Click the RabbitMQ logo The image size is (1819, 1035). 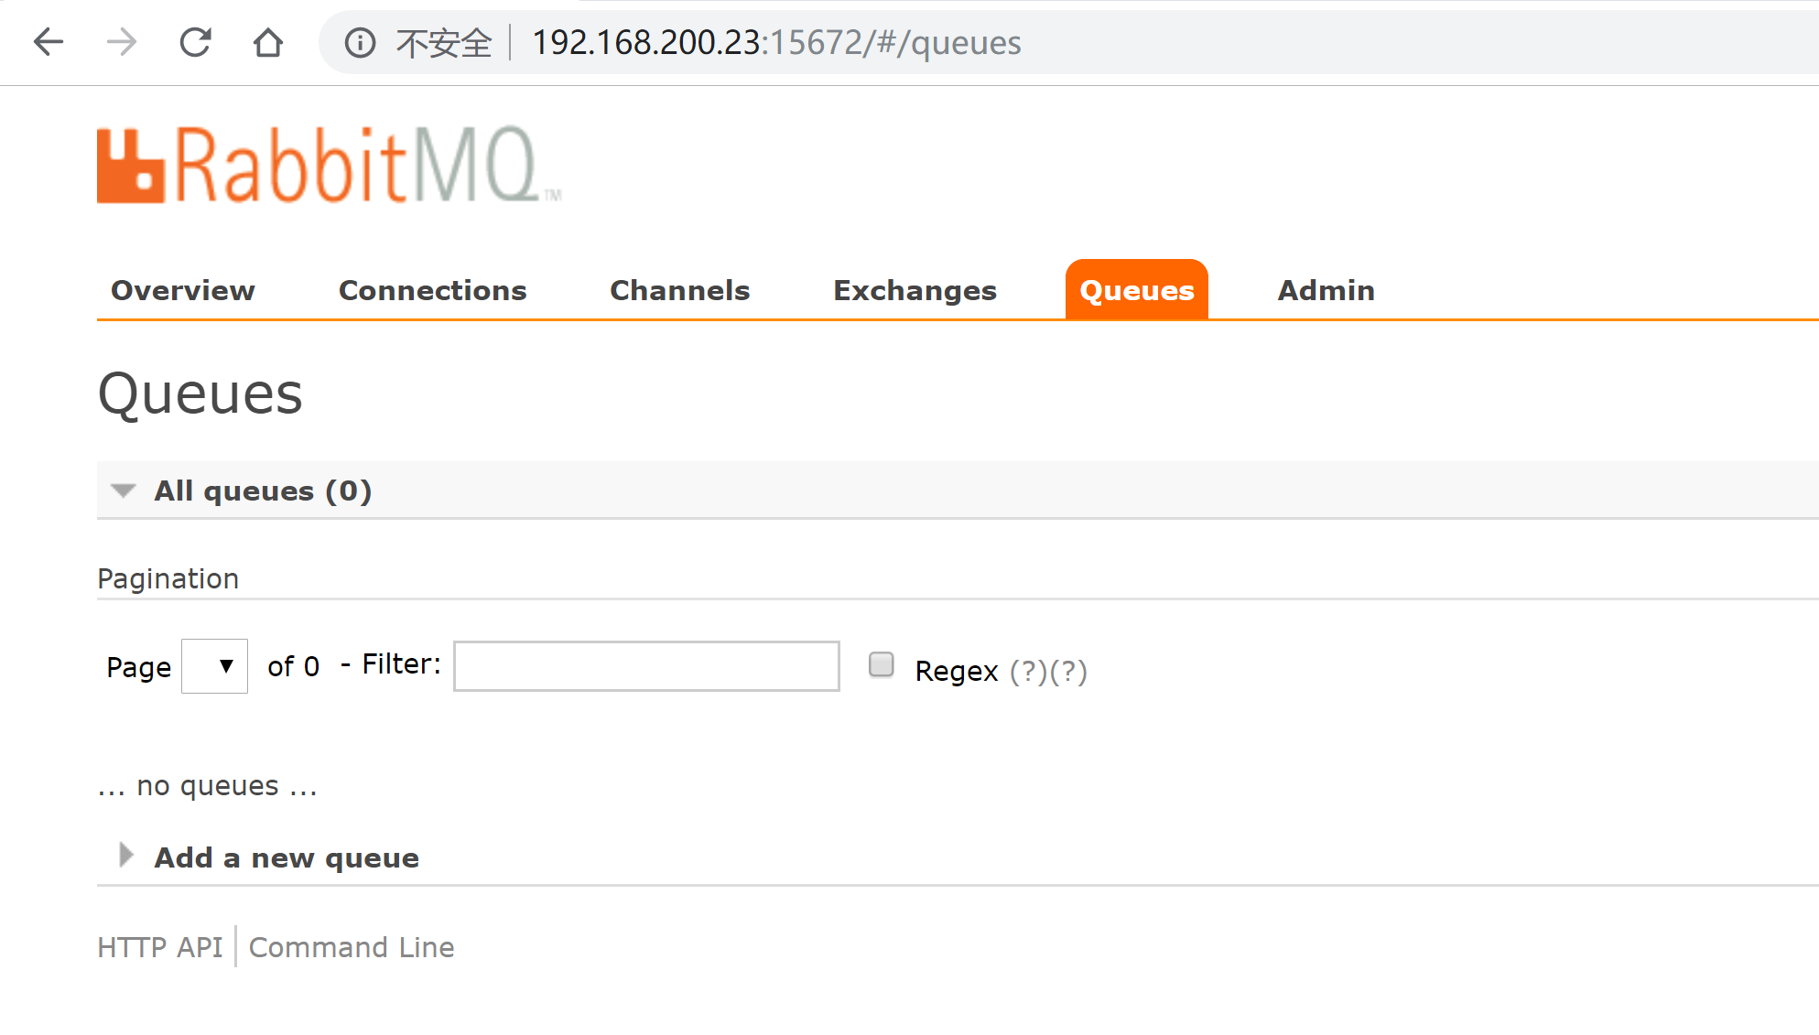coord(328,165)
